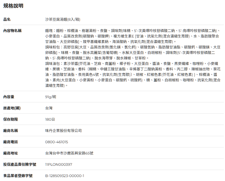Click the 品名 row label
This screenshot has height=181, width=225.
point(7,20)
